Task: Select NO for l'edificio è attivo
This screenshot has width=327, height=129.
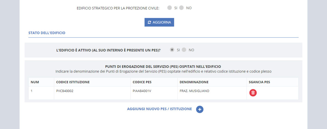Action: pos(184,50)
